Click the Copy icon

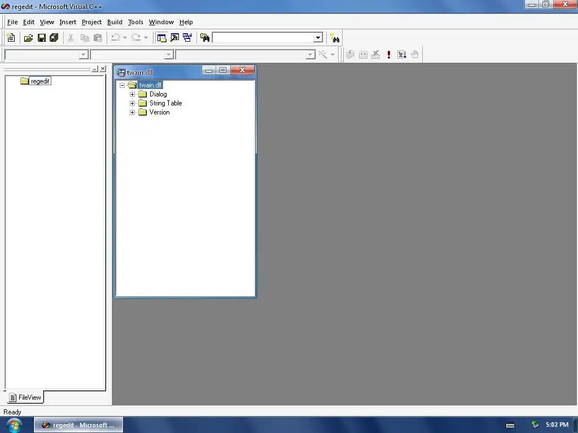(x=85, y=38)
